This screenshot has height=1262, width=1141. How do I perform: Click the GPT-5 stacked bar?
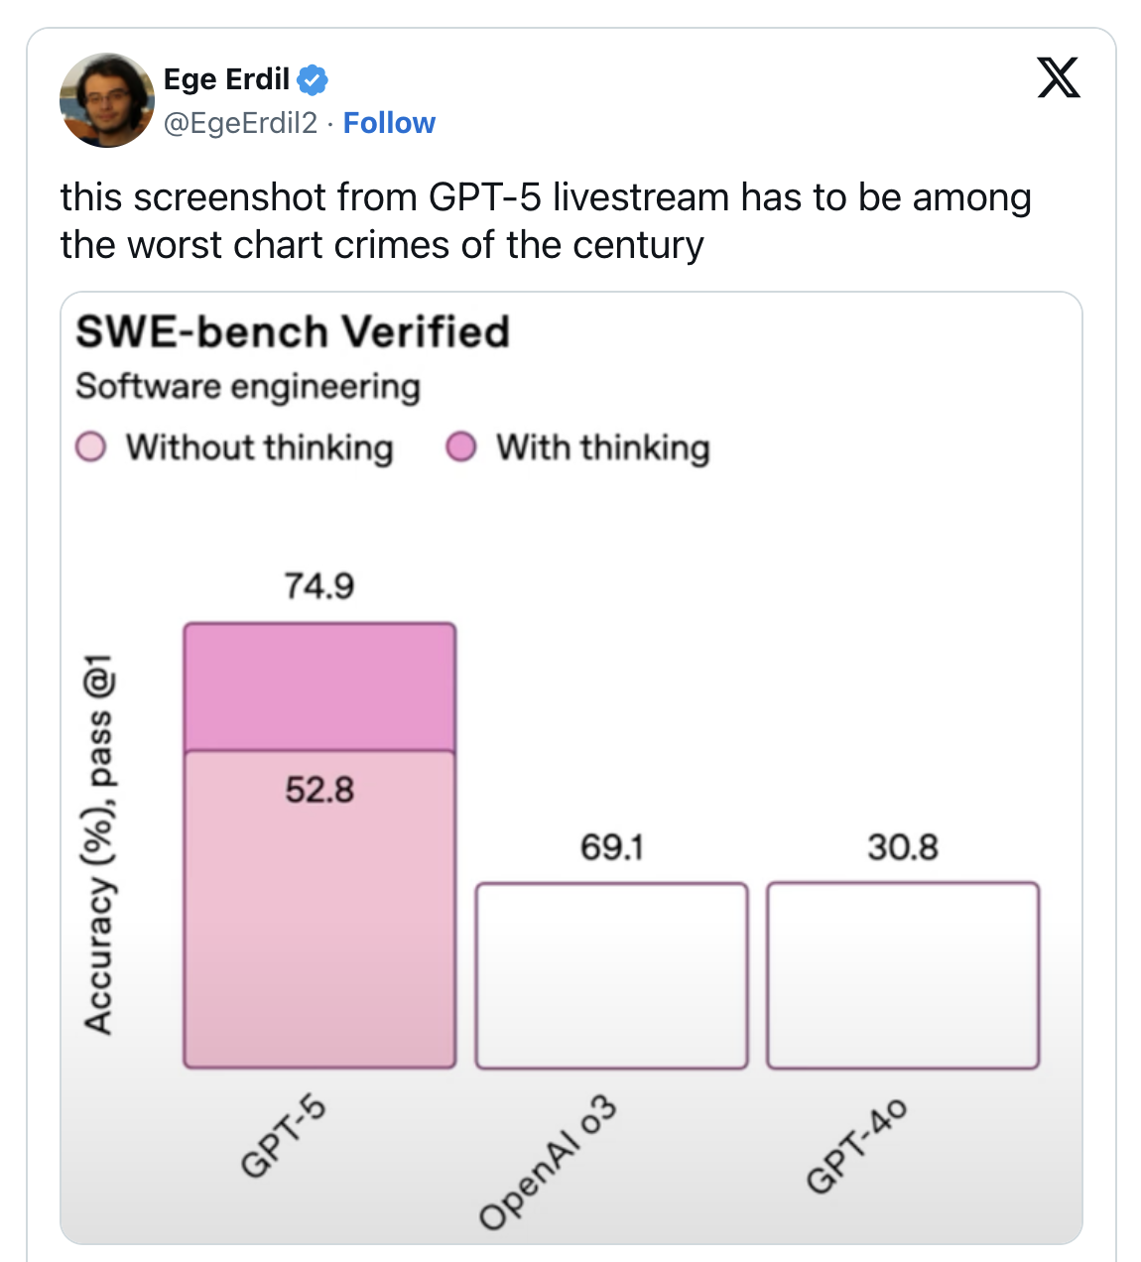tap(317, 843)
